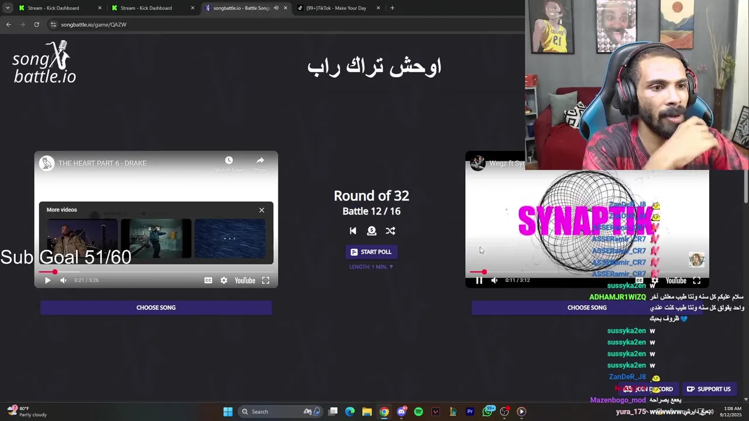Open the tab search dropdown
Image resolution: width=749 pixels, height=421 pixels.
(8, 8)
